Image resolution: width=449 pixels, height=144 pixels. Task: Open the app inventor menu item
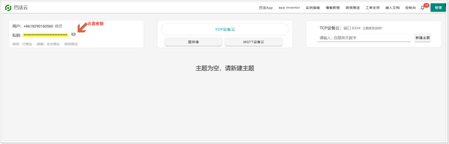click(x=289, y=7)
